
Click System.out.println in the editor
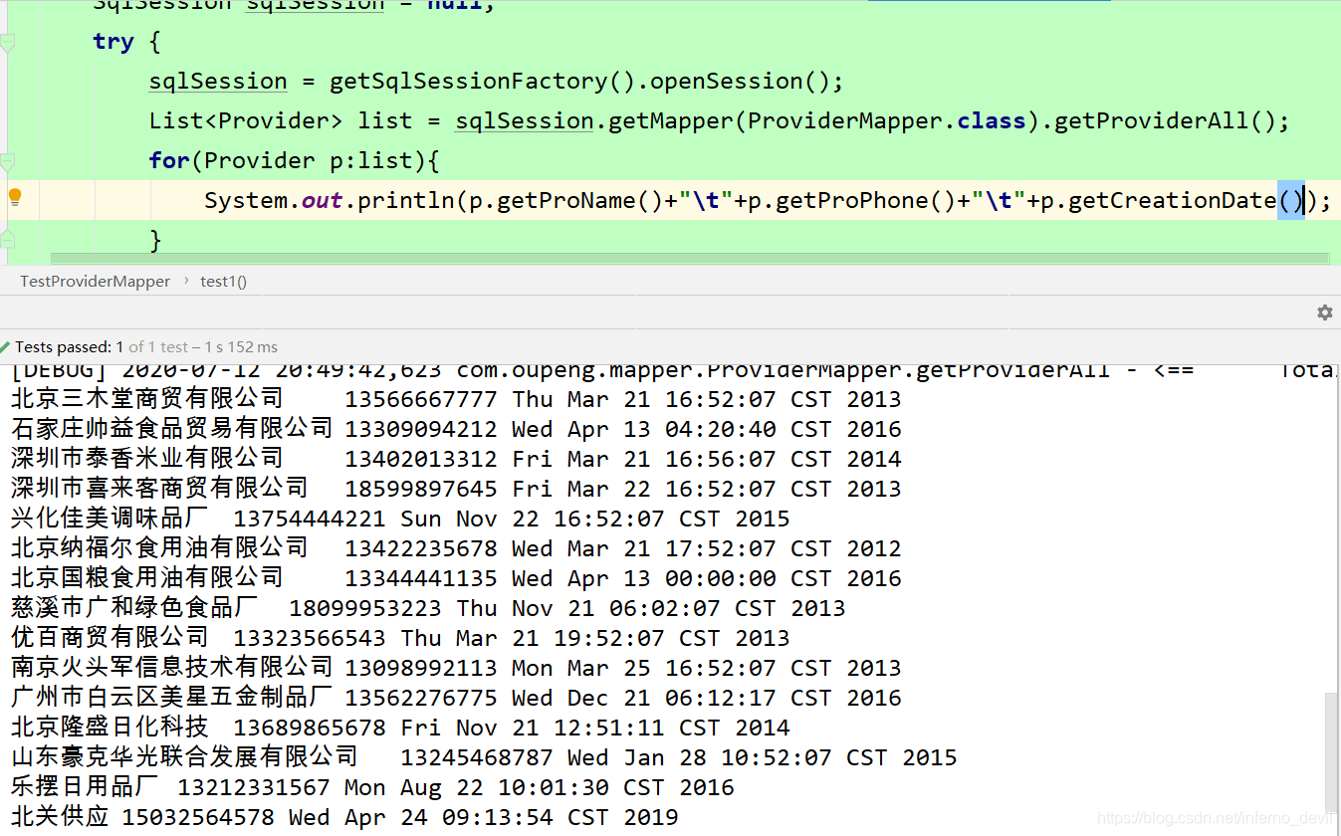tap(330, 201)
